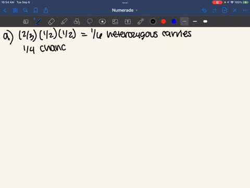
Task: Activate the Laser pointer tool
Action: pos(141,21)
